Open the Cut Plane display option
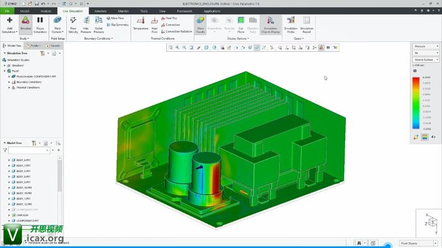 pyautogui.click(x=241, y=24)
